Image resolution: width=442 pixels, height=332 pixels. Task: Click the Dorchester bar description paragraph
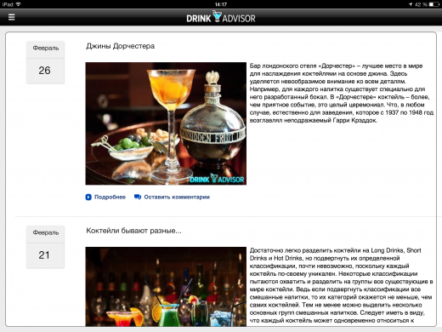coord(342,93)
